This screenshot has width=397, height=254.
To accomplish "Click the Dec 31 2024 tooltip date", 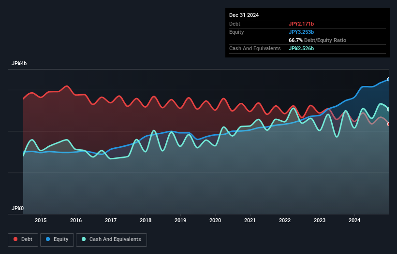I will pyautogui.click(x=244, y=15).
